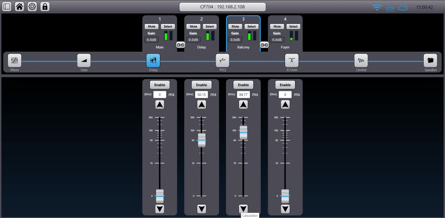Viewport: 445px width, 218px height.
Task: Click channel 4 level meter
Action: point(294,36)
